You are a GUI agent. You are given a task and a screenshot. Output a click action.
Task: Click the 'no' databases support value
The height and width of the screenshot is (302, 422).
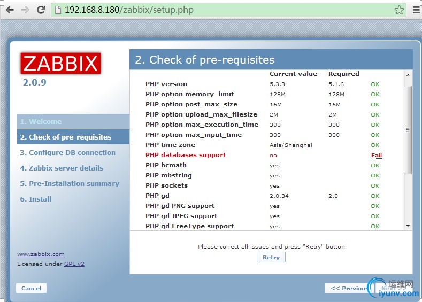point(273,156)
